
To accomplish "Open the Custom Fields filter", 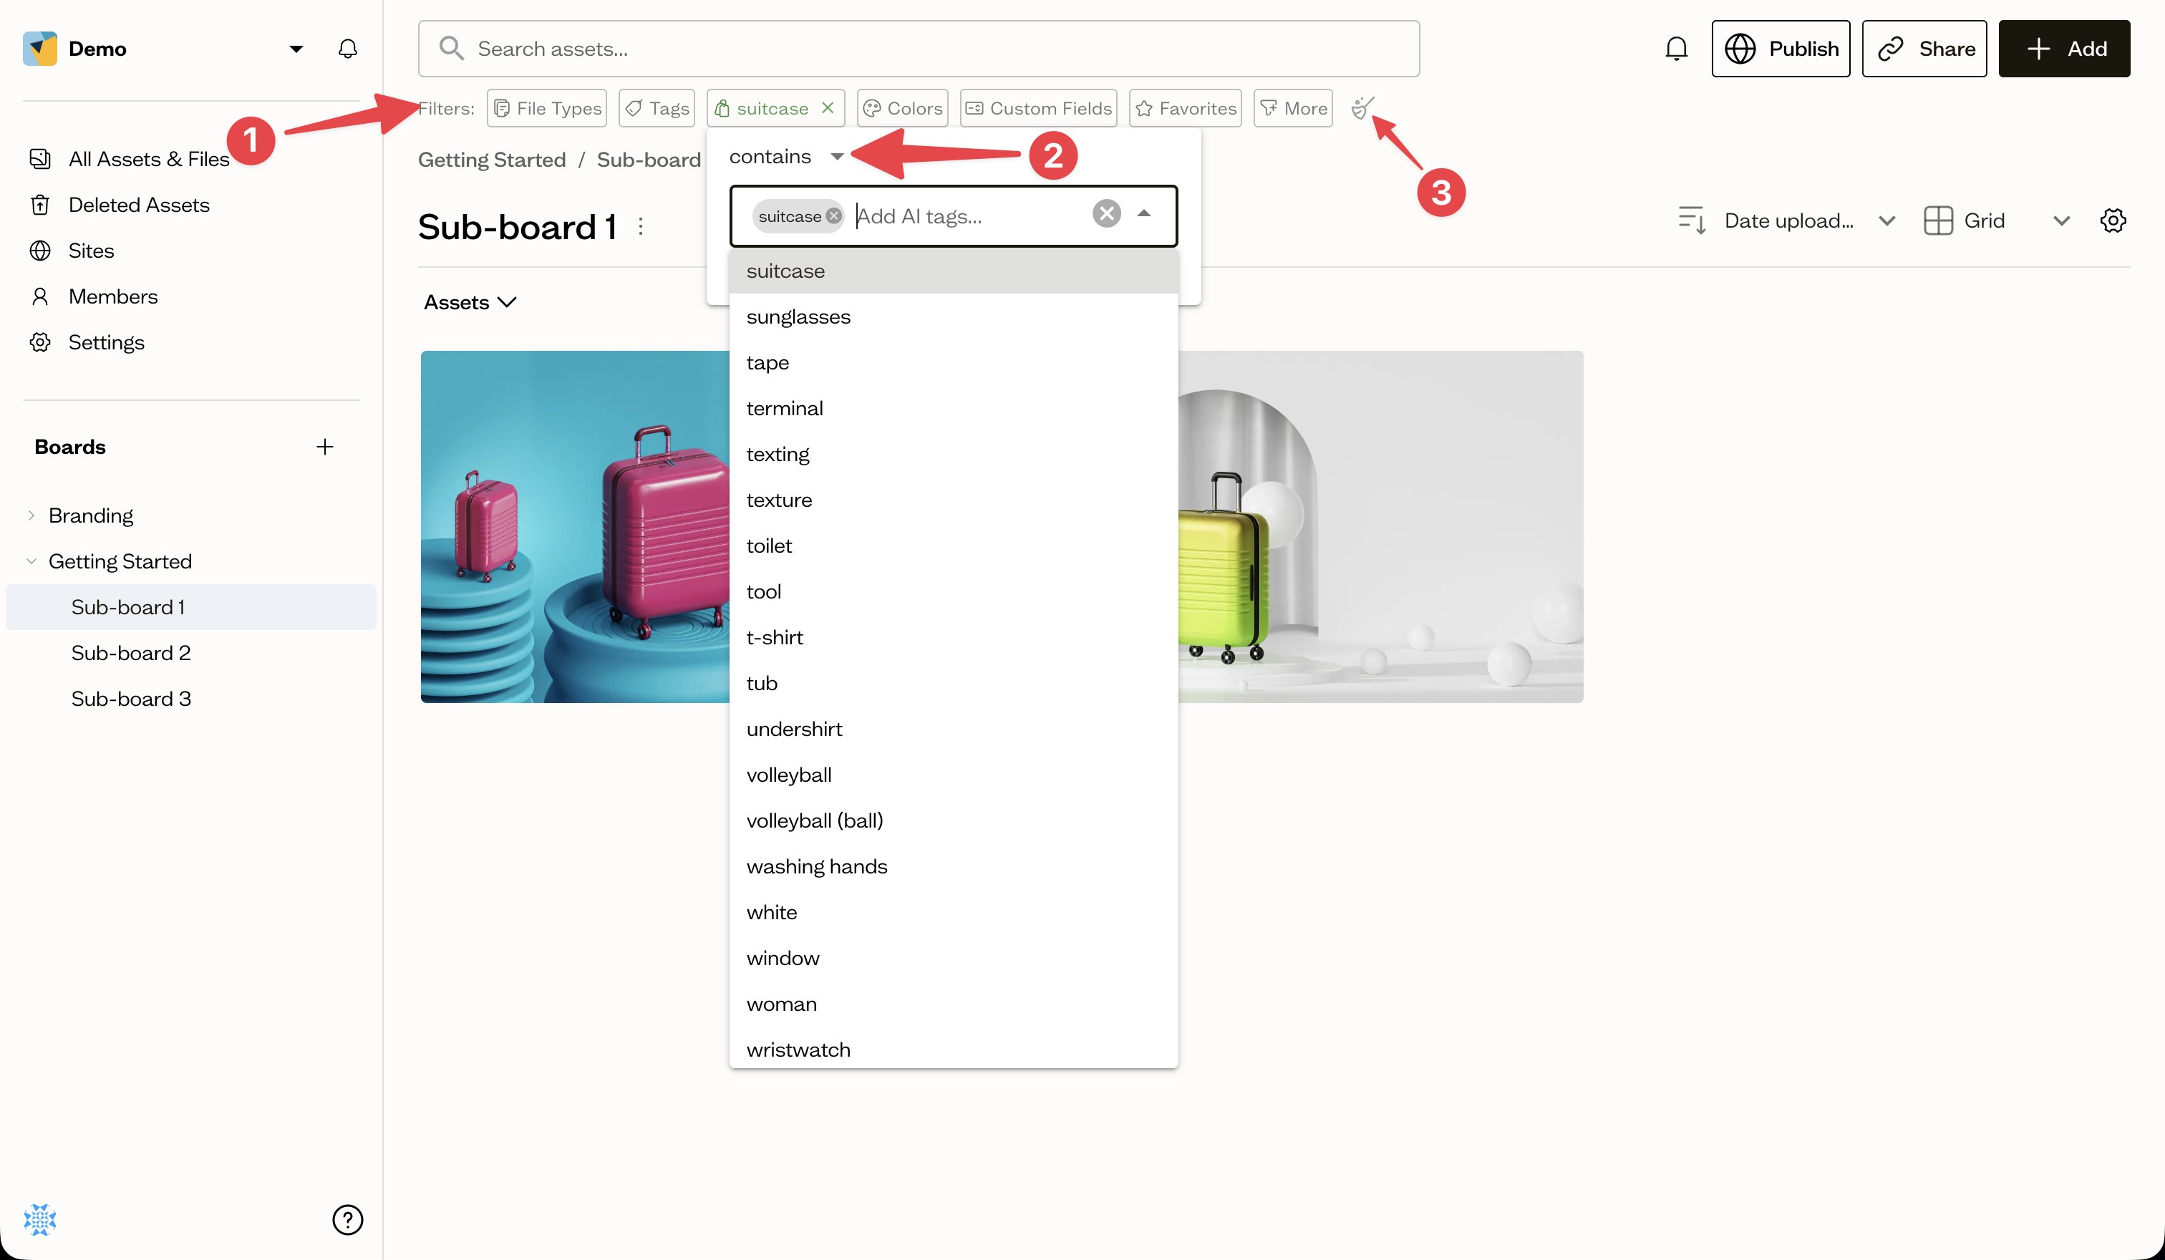I will tap(1038, 108).
